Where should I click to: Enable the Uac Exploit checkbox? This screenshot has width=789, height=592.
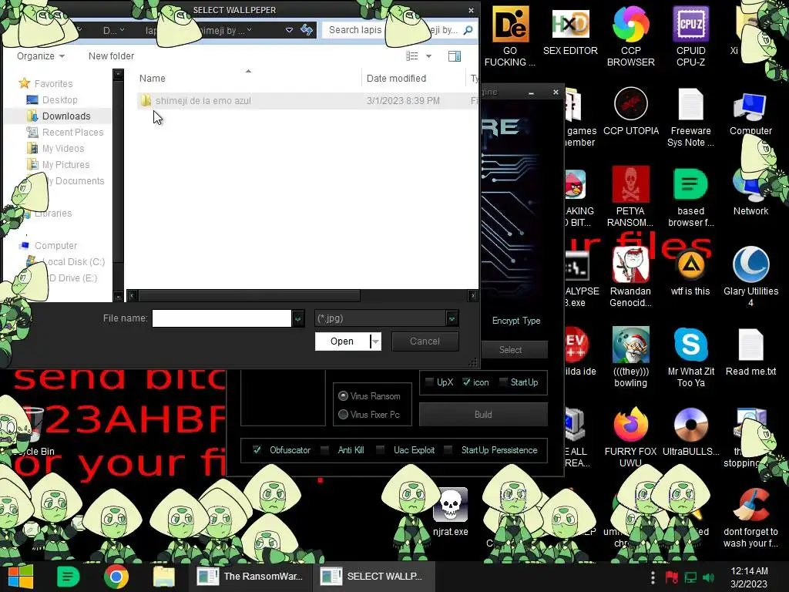coord(381,450)
